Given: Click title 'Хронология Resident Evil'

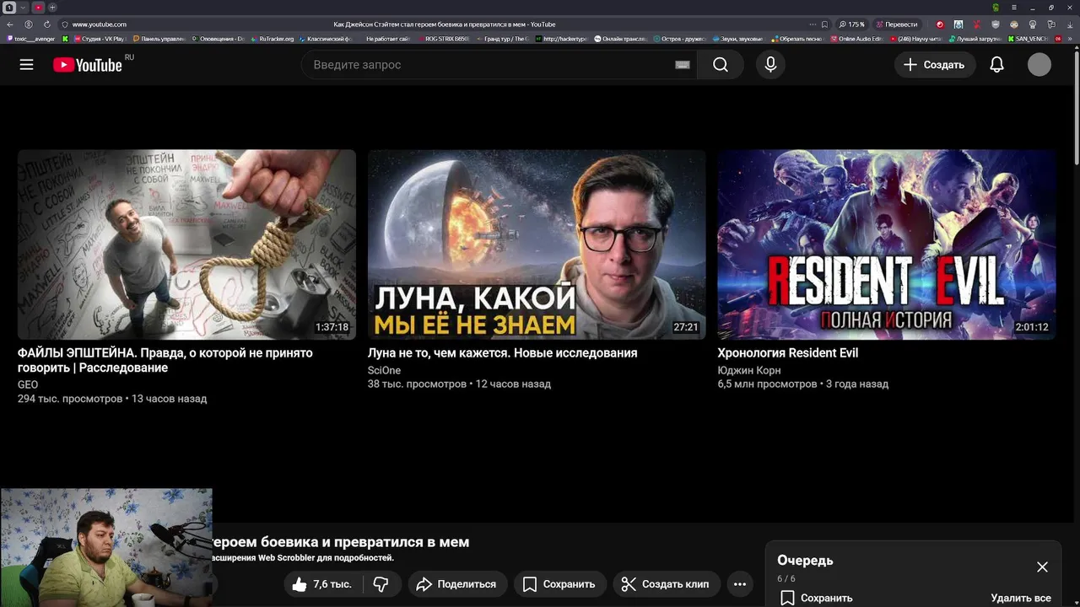Looking at the screenshot, I should 788,353.
